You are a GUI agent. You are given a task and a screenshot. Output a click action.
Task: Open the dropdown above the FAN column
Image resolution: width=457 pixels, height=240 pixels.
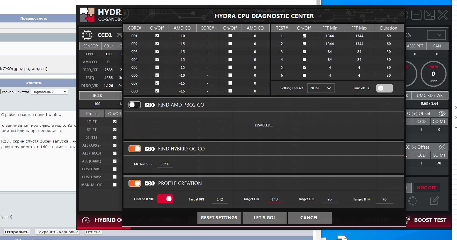click(x=436, y=35)
